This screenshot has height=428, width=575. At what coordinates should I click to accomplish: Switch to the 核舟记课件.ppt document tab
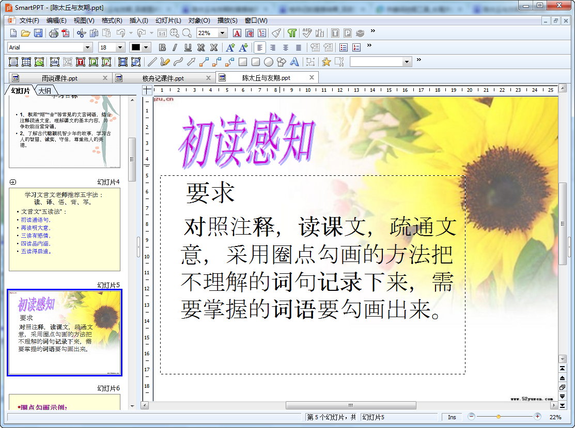tap(163, 78)
